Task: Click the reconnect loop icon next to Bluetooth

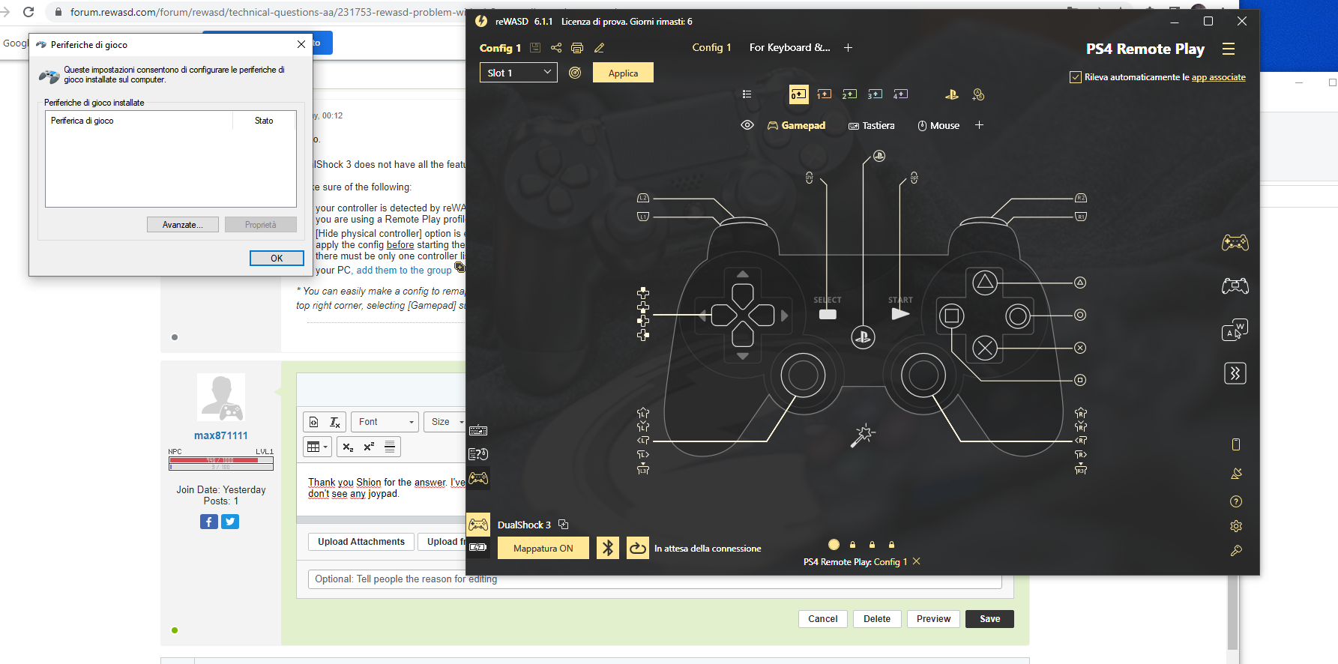Action: tap(637, 549)
